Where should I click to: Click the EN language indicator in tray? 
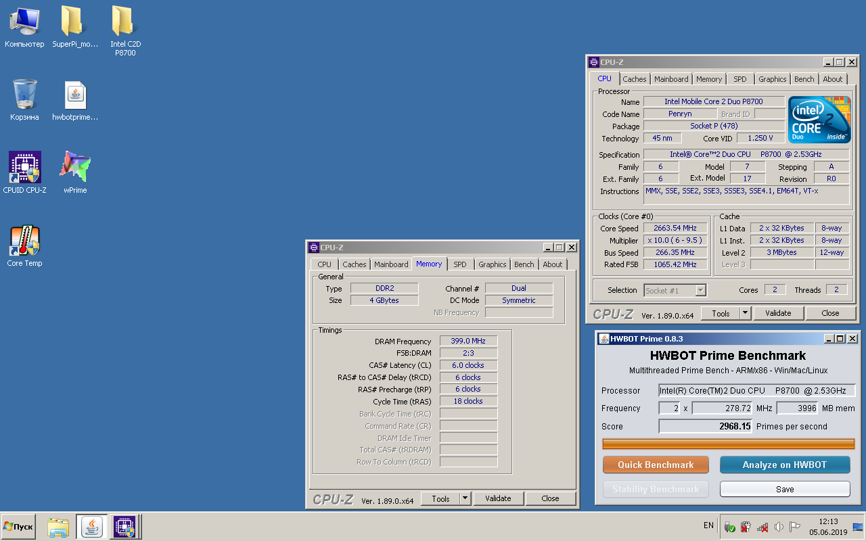point(708,525)
